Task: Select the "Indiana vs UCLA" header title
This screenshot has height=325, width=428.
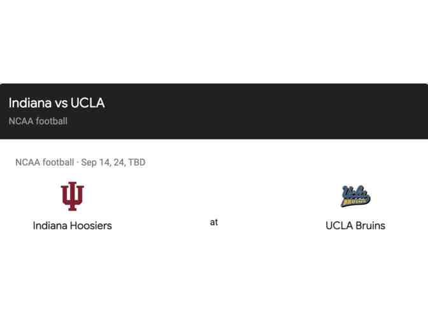Action: pyautogui.click(x=57, y=103)
